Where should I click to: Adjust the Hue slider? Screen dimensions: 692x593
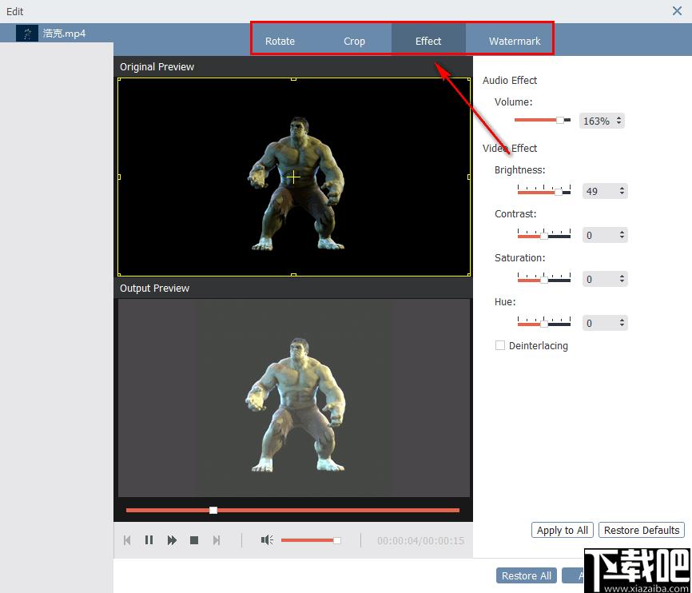(543, 323)
